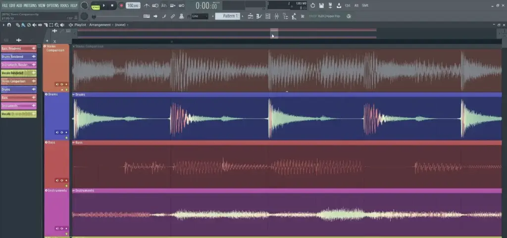Select the Instruments clip in picker
Image resolution: width=507 pixels, height=238 pixels.
tap(19, 105)
